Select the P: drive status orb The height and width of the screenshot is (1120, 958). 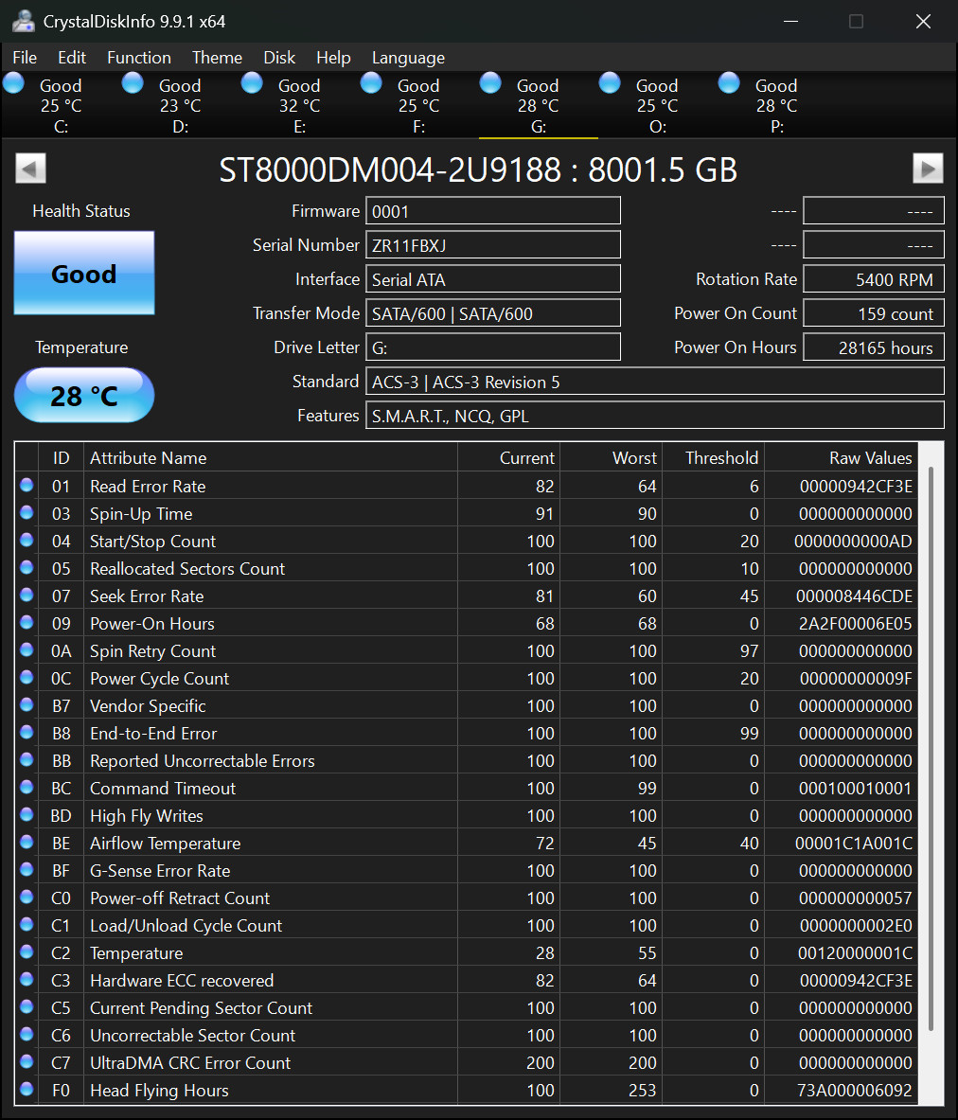(x=730, y=83)
